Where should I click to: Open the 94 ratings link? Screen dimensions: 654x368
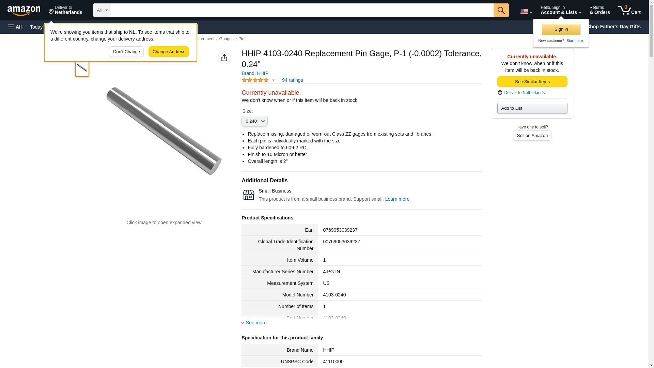point(292,80)
